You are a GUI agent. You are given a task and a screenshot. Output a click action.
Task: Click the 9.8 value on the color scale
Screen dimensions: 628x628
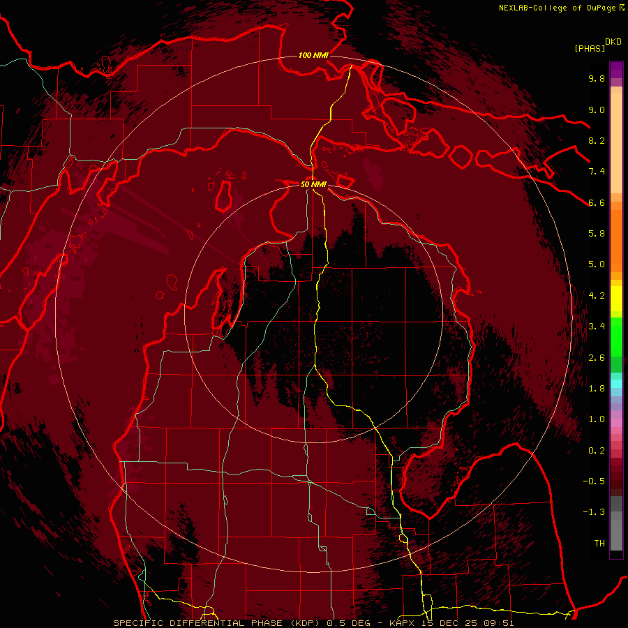tap(597, 78)
